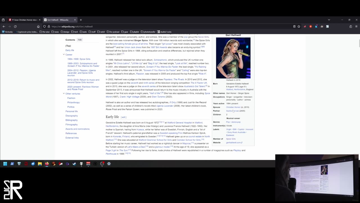
Task: Open the browser home page
Action: [38, 27]
